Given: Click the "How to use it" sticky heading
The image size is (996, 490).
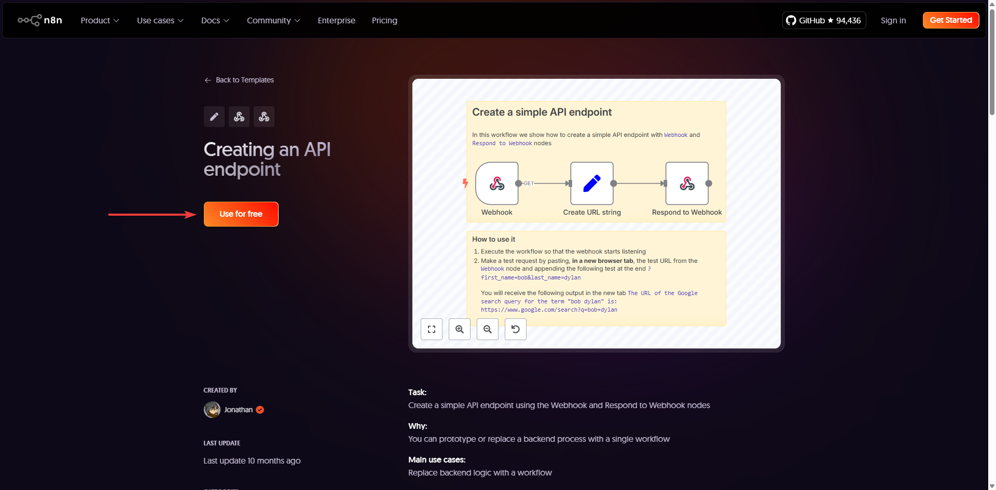Looking at the screenshot, I should (x=493, y=239).
